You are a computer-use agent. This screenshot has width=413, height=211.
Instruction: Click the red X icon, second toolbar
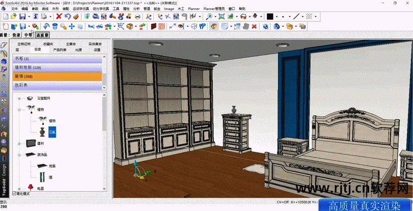tap(254, 26)
